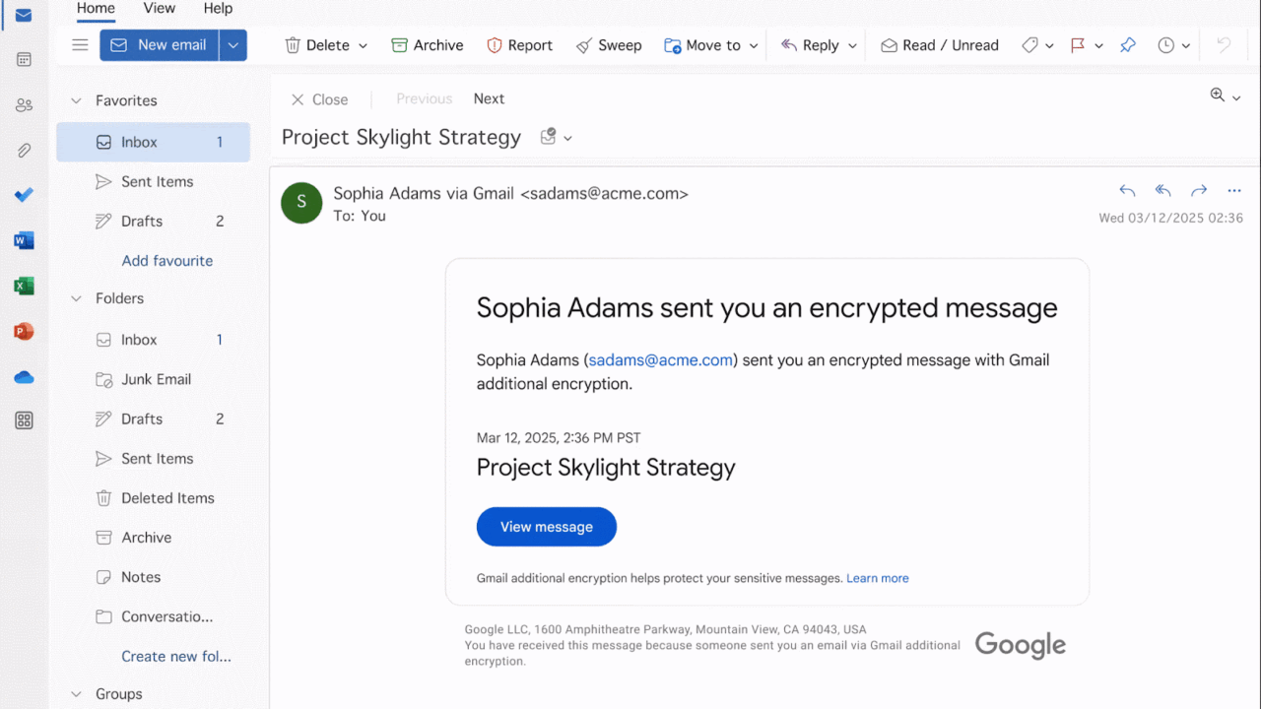Screen dimensions: 1261x709
Task: Toggle Read / Unread status
Action: tap(939, 45)
